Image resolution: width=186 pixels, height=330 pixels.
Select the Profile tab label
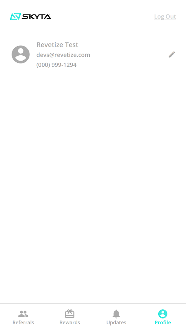click(x=162, y=323)
